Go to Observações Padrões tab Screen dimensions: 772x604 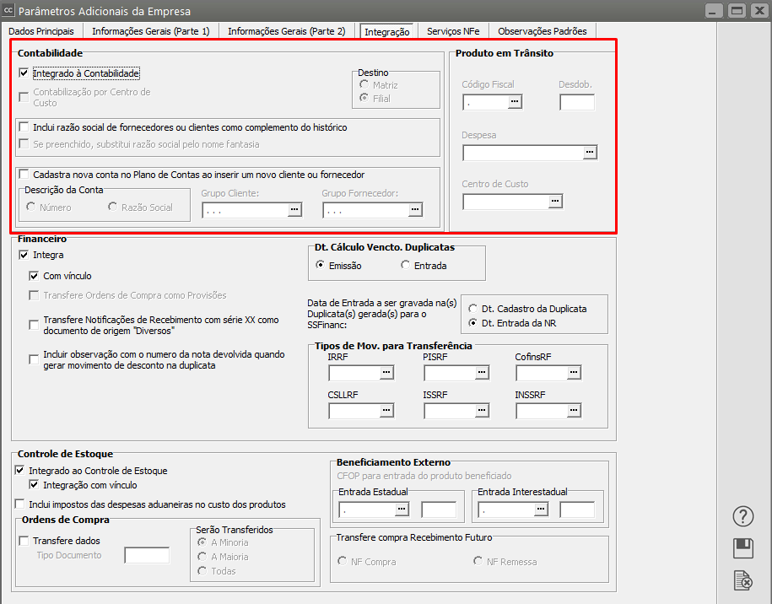tap(542, 31)
